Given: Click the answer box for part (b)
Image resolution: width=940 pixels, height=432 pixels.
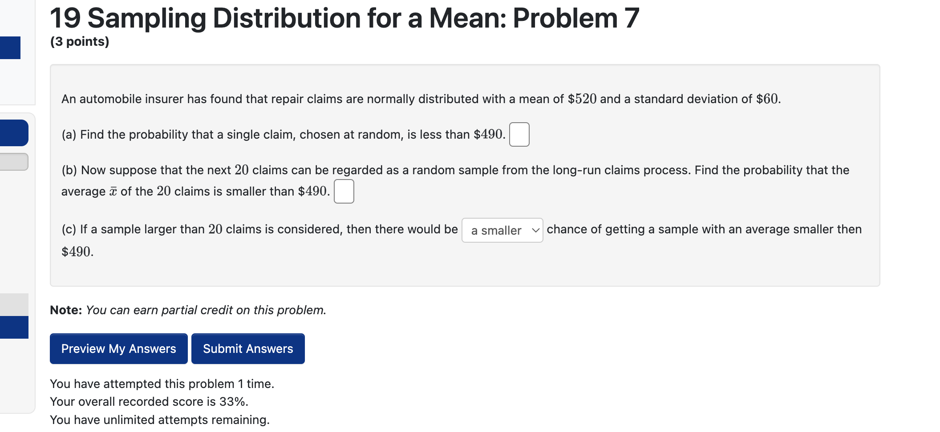Looking at the screenshot, I should [x=344, y=191].
